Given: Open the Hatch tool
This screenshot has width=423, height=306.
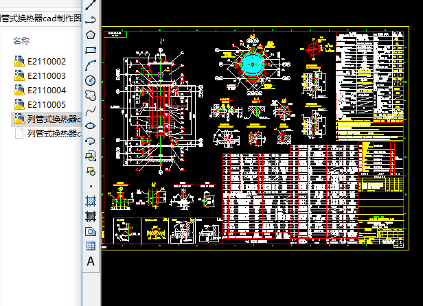Looking at the screenshot, I should (91, 201).
